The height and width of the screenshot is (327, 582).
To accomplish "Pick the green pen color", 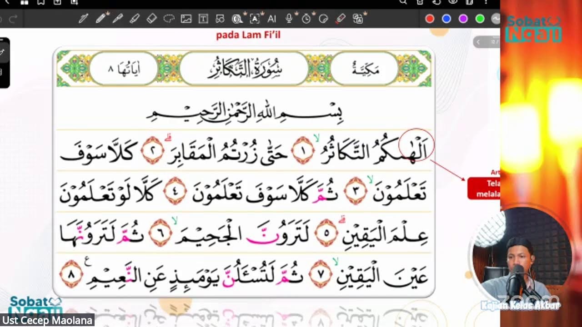I will 480,19.
